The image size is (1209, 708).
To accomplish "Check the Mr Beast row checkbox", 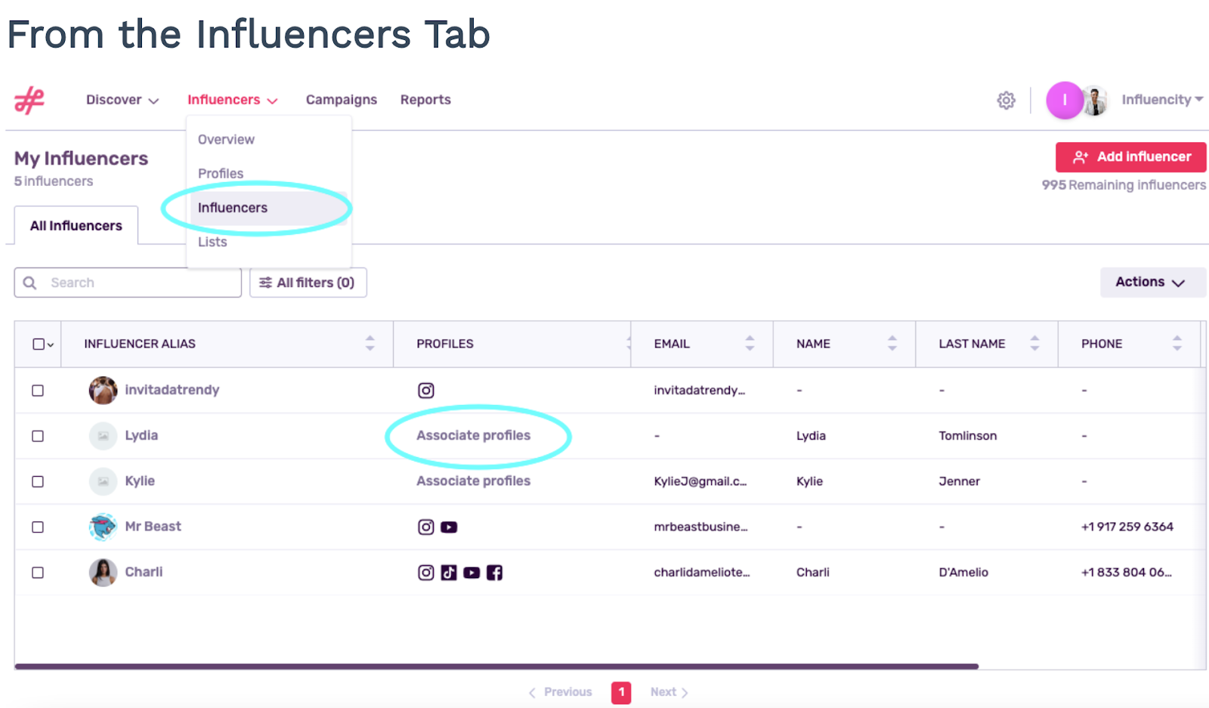I will point(38,527).
